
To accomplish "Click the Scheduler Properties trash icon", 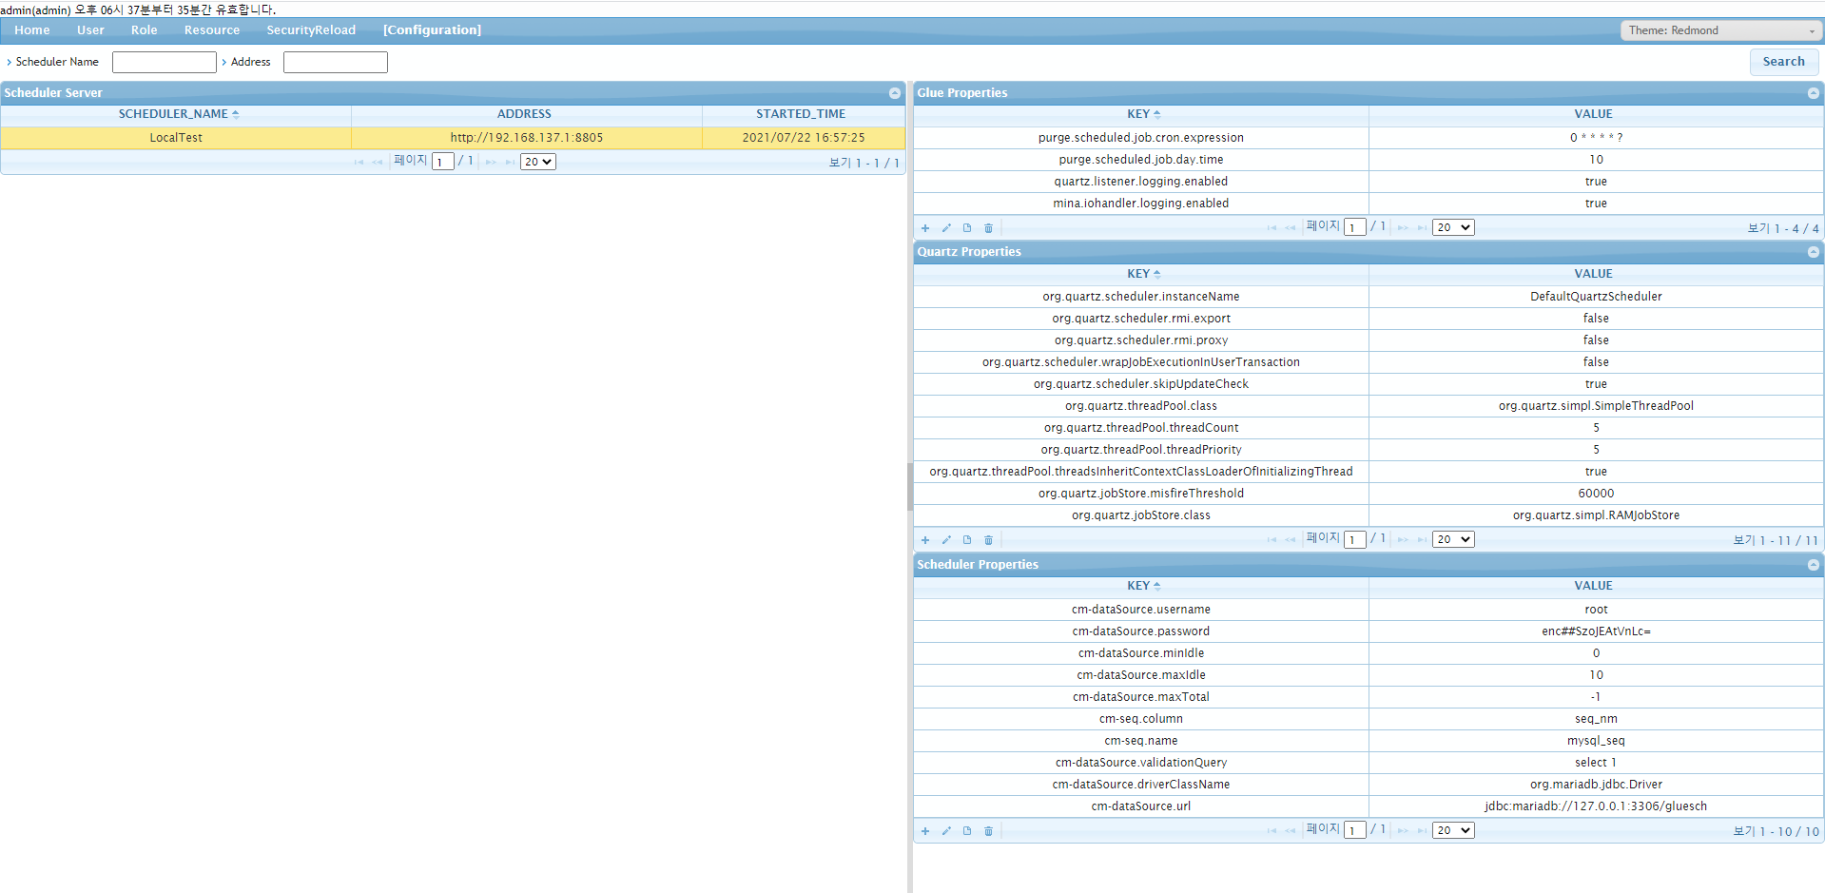I will [988, 831].
